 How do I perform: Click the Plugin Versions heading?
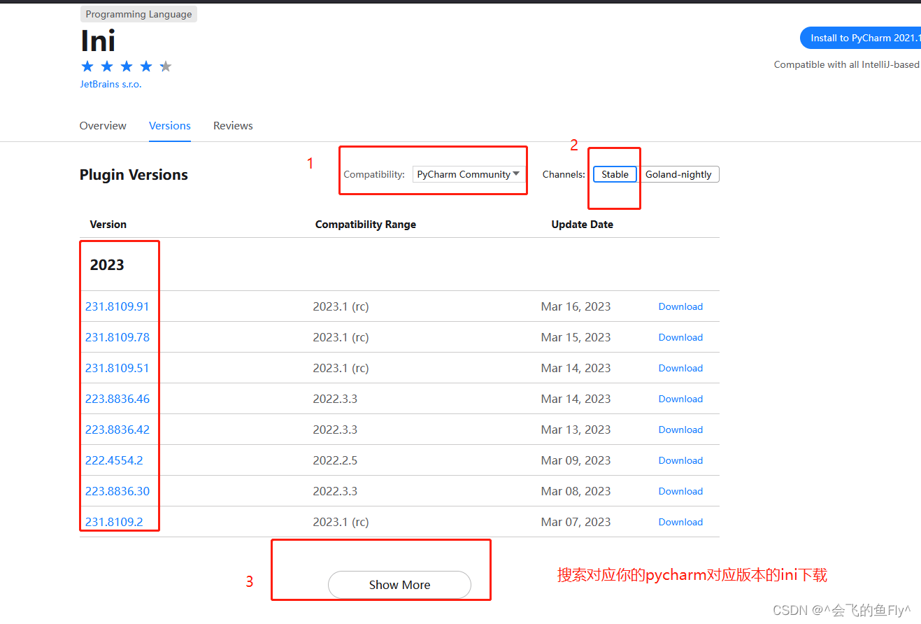pyautogui.click(x=134, y=175)
